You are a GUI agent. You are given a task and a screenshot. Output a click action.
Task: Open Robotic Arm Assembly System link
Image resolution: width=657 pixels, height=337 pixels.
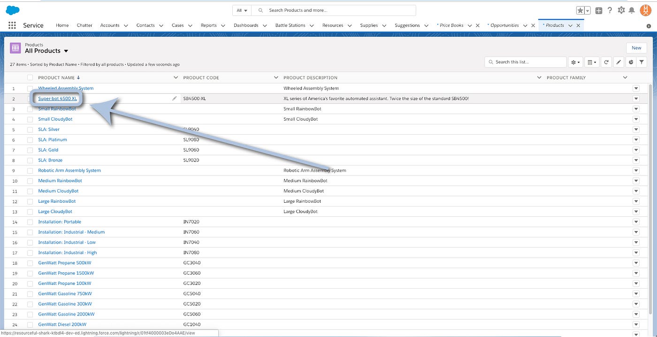coord(69,170)
